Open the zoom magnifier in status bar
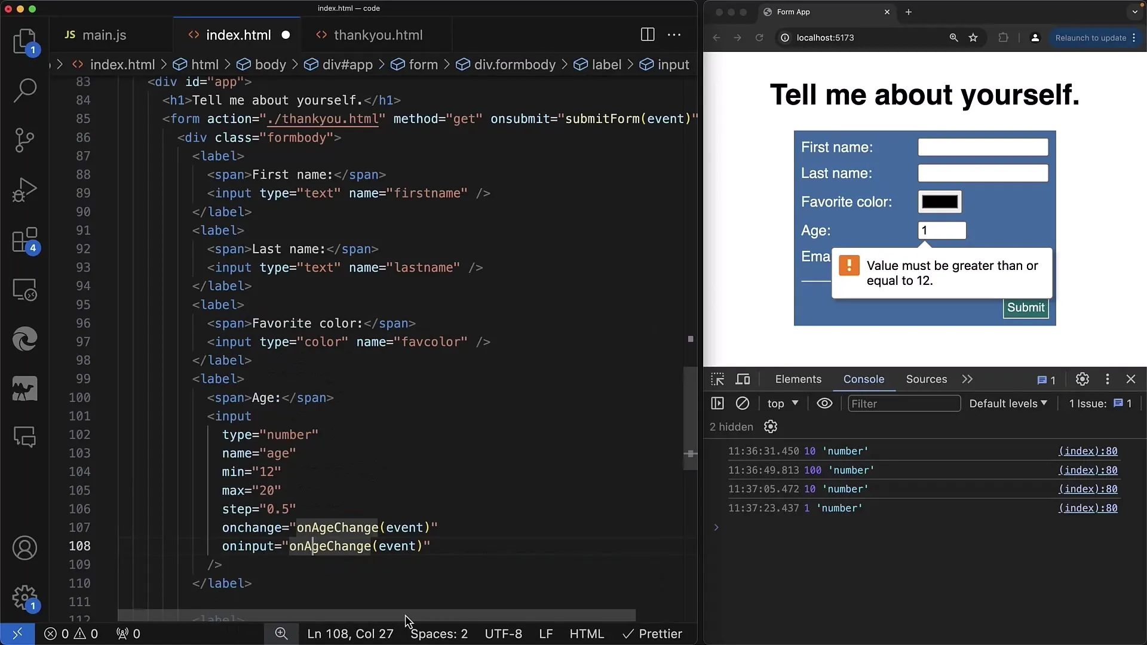 [x=281, y=634]
